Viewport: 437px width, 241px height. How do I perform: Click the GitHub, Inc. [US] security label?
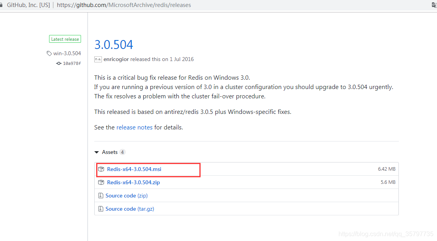pyautogui.click(x=28, y=5)
